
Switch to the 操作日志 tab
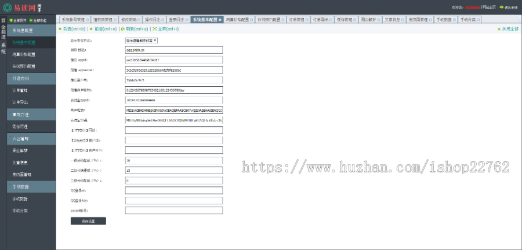click(x=153, y=19)
